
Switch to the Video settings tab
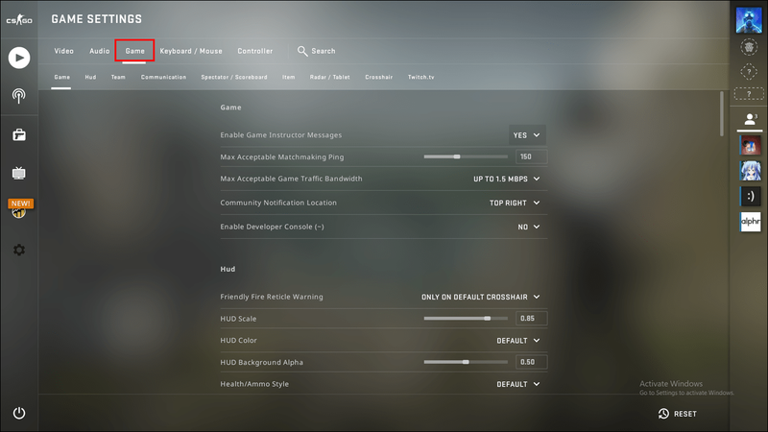(63, 51)
